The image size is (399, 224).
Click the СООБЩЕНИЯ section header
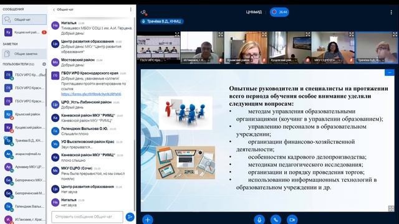click(x=13, y=9)
